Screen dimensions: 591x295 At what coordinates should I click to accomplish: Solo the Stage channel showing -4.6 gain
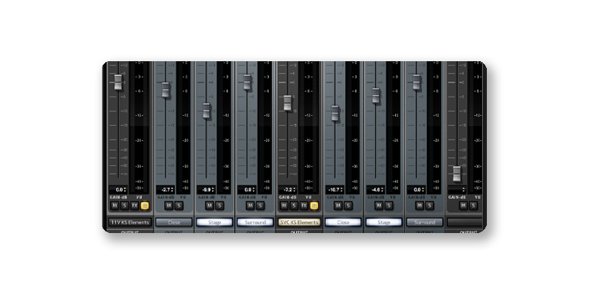coord(389,206)
